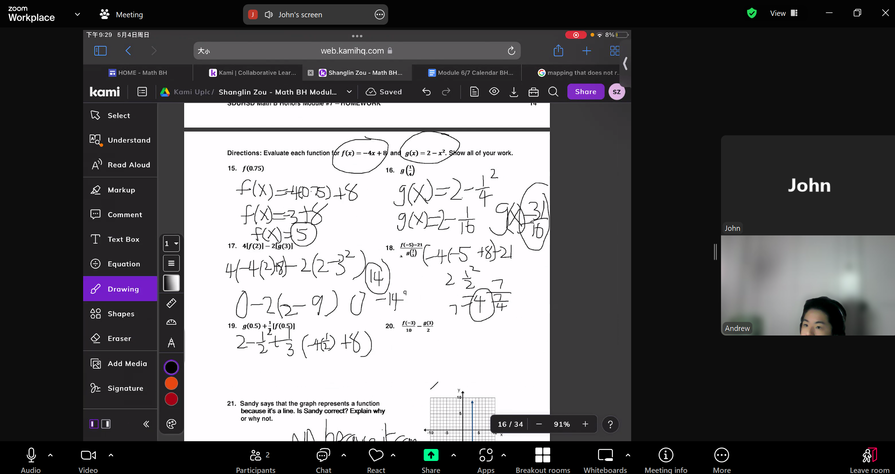Screen dimensions: 895x474
Task: Expand React options caret
Action: click(x=393, y=455)
